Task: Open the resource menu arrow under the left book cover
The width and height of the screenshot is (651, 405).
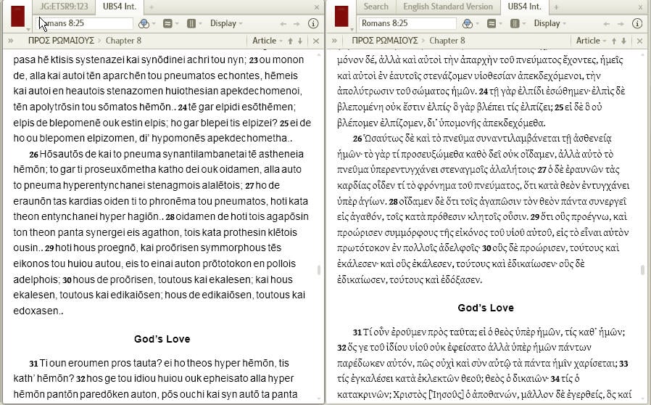Action: 28,30
